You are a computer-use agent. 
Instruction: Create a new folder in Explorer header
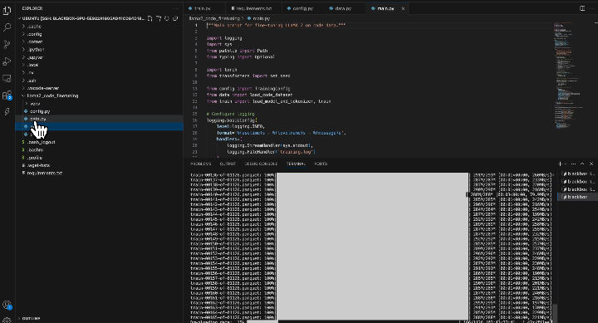(x=159, y=18)
